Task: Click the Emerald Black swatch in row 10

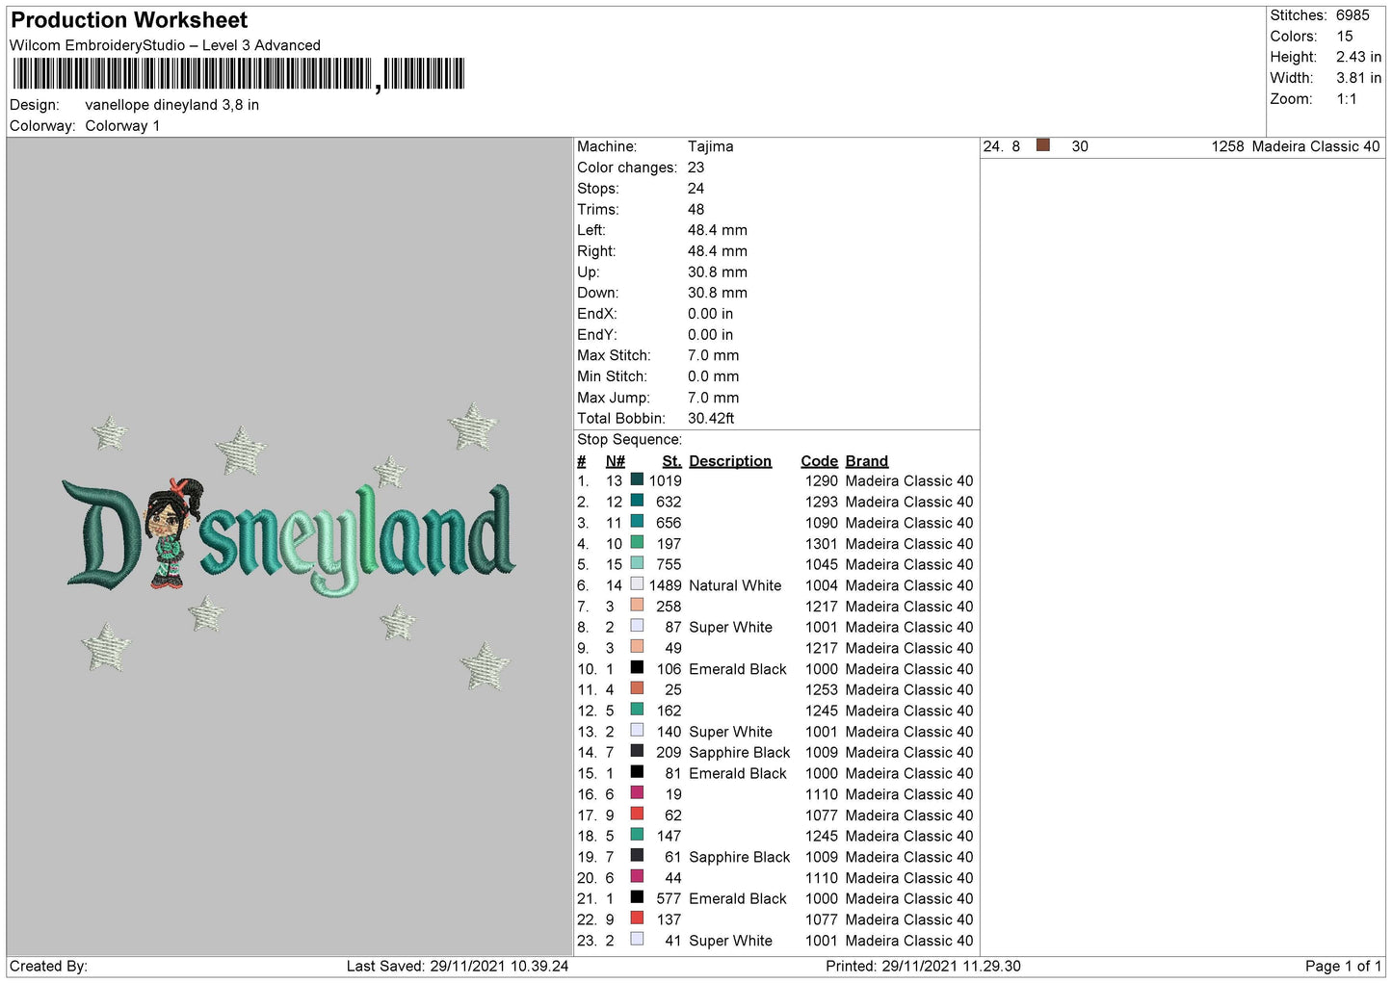Action: click(x=637, y=667)
